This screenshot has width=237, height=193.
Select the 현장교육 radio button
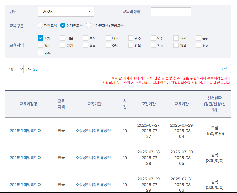click(x=40, y=25)
